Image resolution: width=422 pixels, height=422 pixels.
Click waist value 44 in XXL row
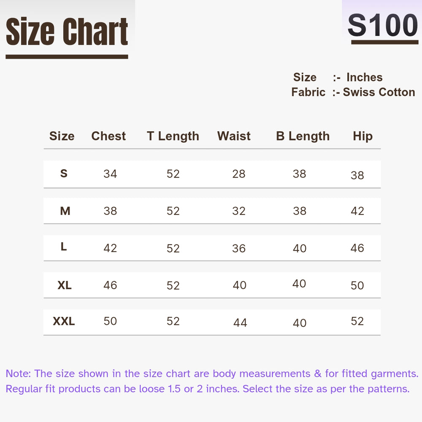240,323
